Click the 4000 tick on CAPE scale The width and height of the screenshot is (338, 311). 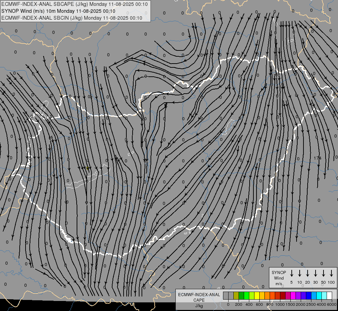(x=321, y=304)
